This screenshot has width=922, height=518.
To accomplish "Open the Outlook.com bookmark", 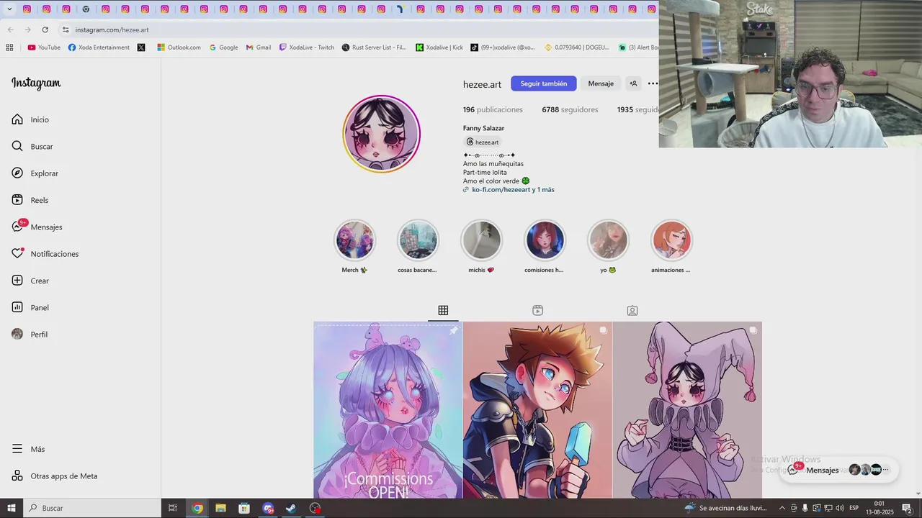I will tap(179, 47).
